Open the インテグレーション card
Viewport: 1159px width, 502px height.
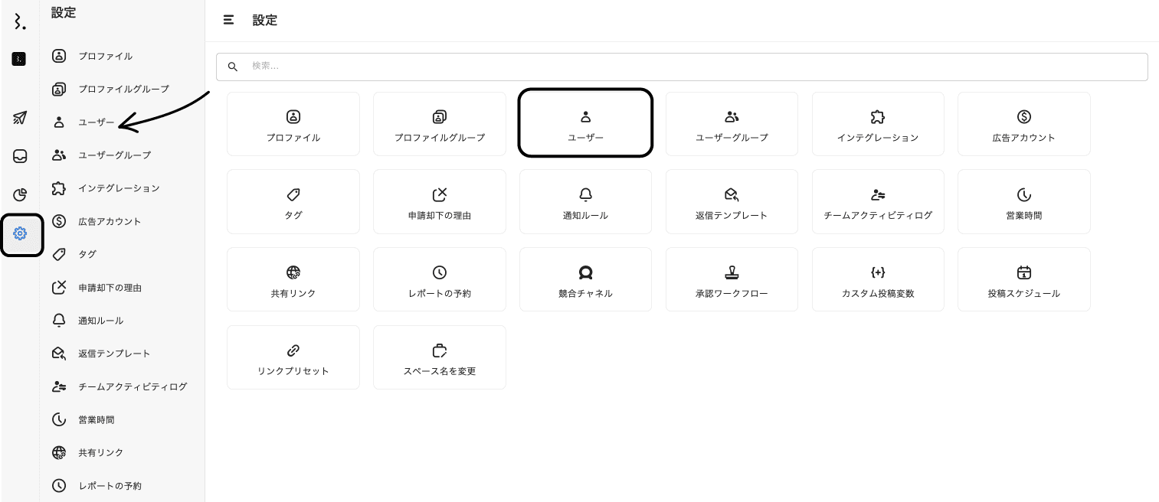point(878,124)
